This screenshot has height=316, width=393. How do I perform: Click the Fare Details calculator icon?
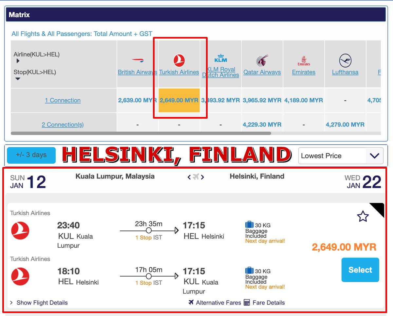[247, 302]
